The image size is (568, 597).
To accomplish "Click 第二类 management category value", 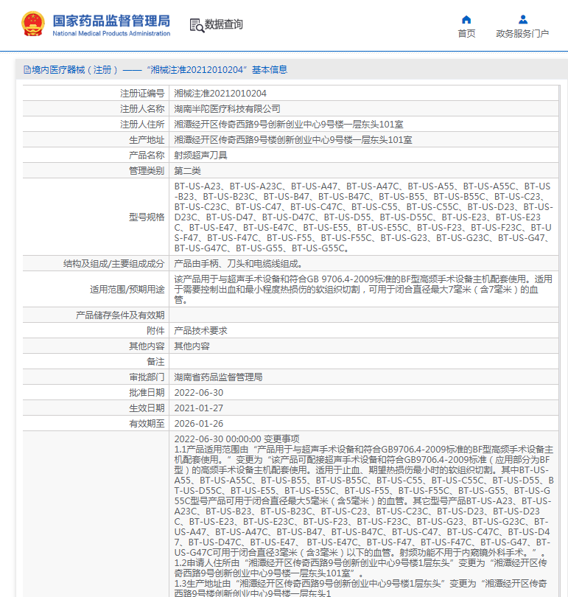I will (188, 171).
